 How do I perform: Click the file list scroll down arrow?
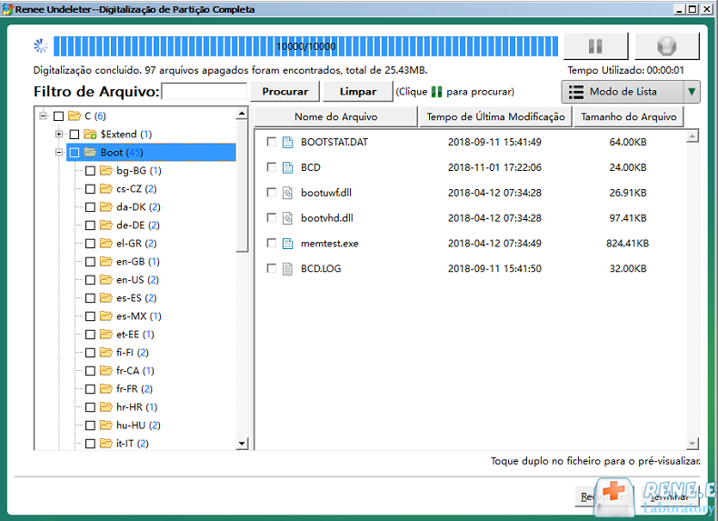point(693,443)
